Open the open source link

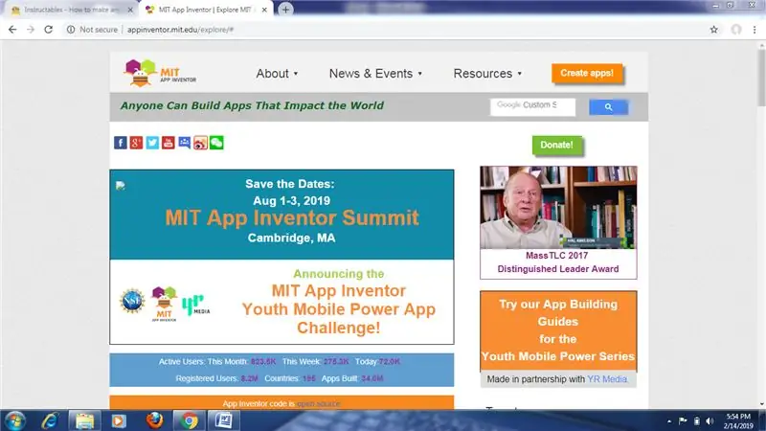[319, 403]
